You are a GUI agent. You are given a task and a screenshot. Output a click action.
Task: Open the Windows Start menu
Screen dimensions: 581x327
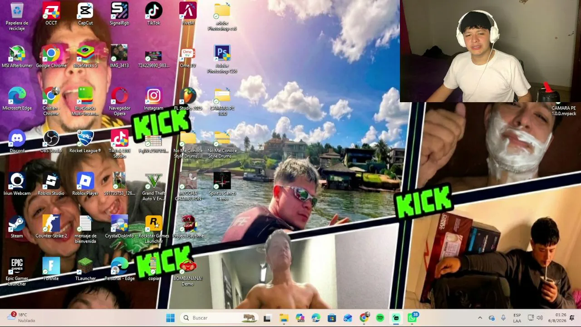tap(170, 318)
